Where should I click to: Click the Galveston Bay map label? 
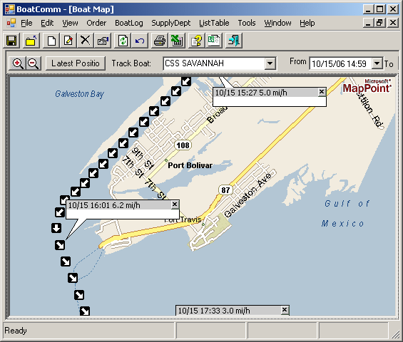click(x=79, y=94)
